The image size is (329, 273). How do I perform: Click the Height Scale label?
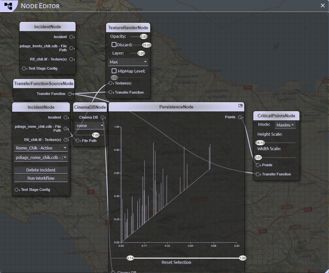coord(270,134)
